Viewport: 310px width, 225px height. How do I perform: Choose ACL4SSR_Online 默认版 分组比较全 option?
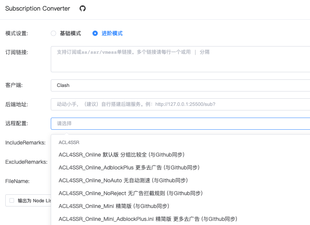180,155
